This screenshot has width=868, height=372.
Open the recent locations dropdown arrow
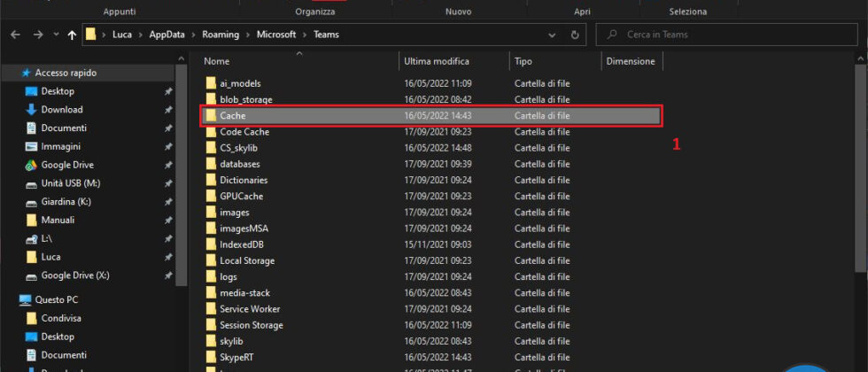pyautogui.click(x=55, y=35)
